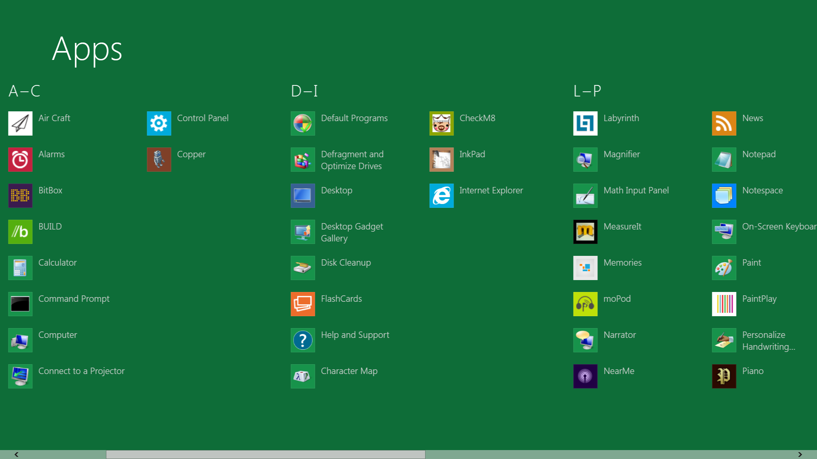The width and height of the screenshot is (817, 459).
Task: Open the BitBox app icon
Action: click(x=20, y=195)
